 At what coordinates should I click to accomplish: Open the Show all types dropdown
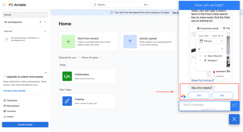(91, 58)
